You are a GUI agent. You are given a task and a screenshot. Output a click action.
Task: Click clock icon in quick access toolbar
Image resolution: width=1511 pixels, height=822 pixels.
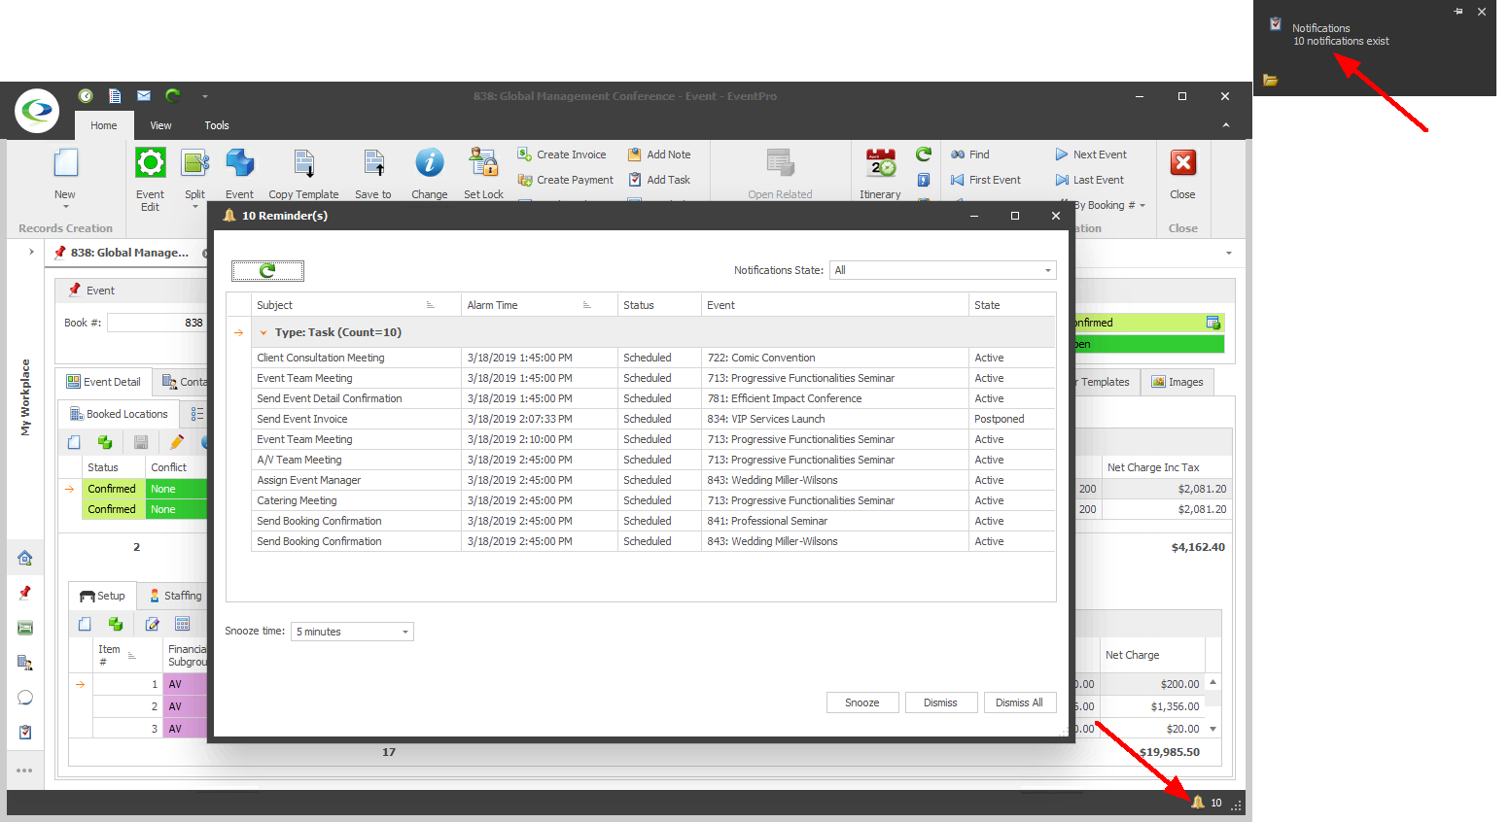tap(86, 95)
